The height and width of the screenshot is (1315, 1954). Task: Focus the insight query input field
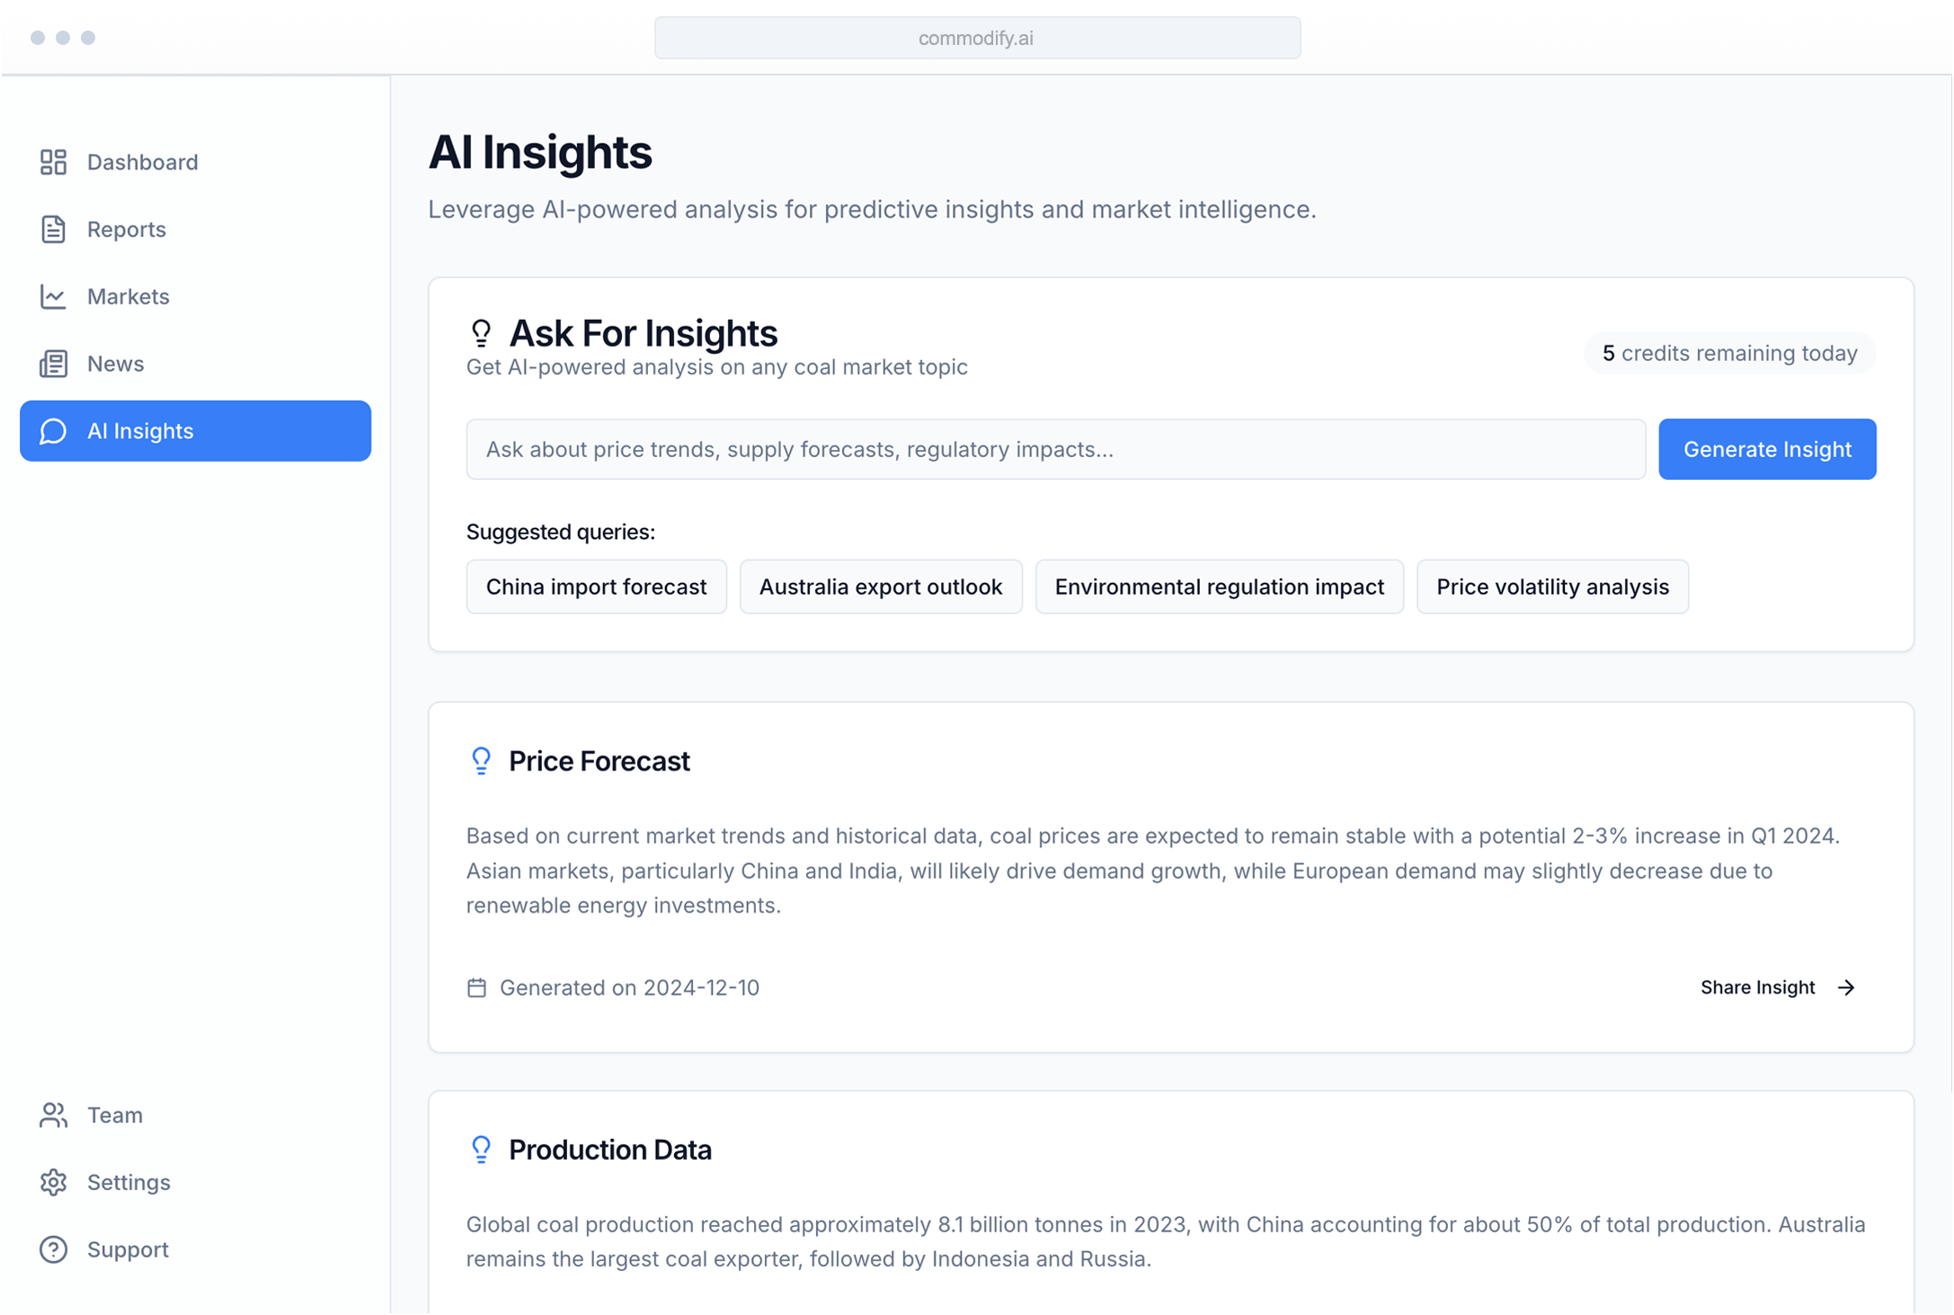[x=1055, y=449]
